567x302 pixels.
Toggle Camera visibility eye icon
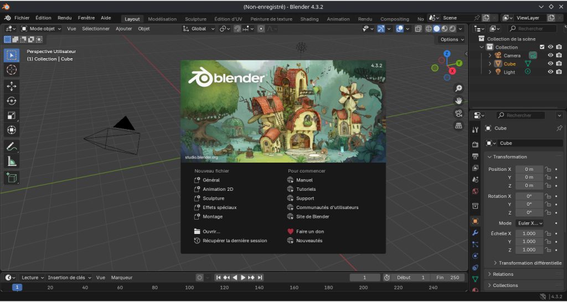click(x=550, y=55)
